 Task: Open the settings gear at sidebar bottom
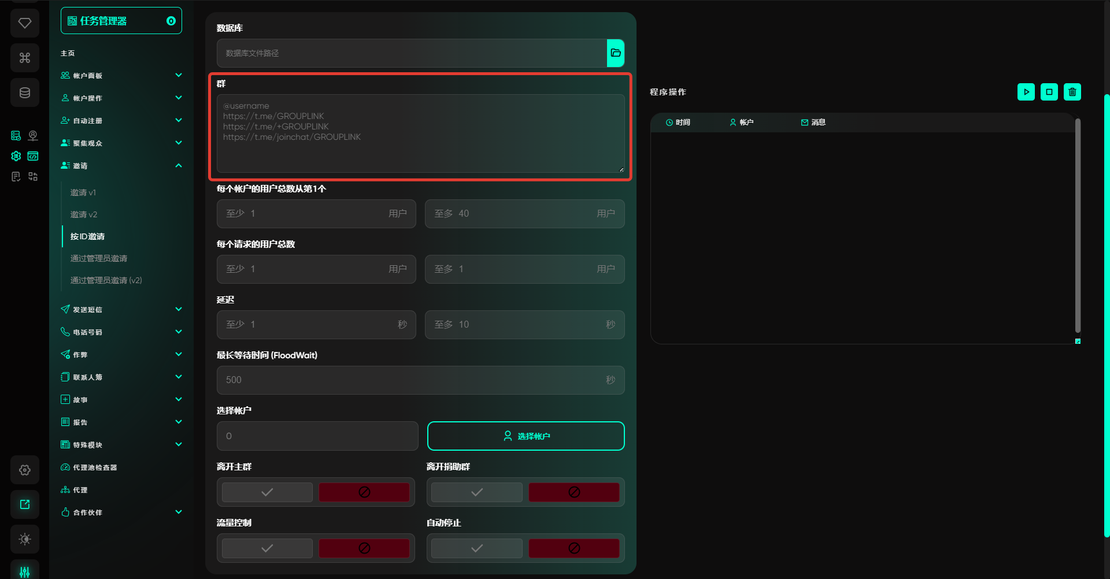click(x=25, y=470)
